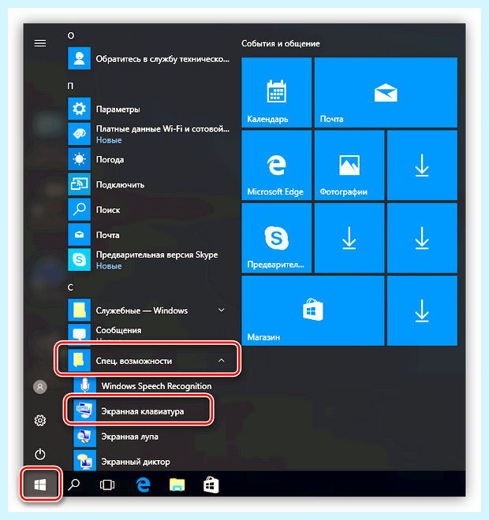Open taskbar search magnifier
Screen dimensions: 489x520
(x=73, y=485)
